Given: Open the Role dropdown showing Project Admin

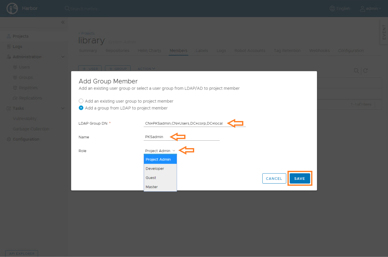Looking at the screenshot, I should pos(160,151).
